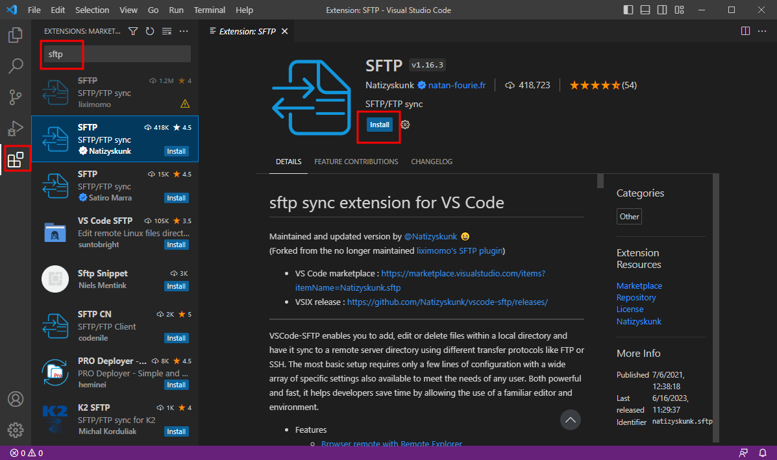Click the readme vertical scrollbar thumb
This screenshot has height=460, width=777.
(x=600, y=181)
